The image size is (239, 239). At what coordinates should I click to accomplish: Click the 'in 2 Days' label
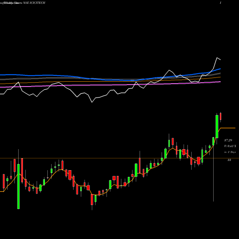coord(230,152)
